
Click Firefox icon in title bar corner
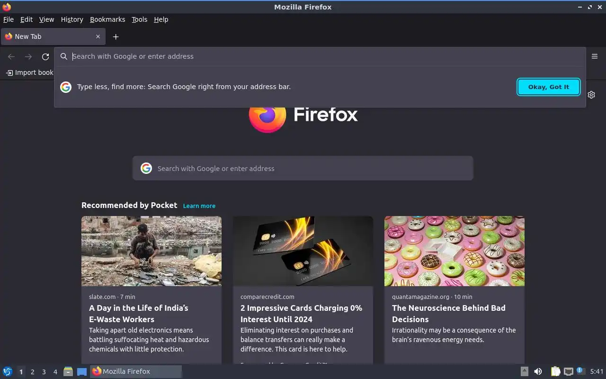click(7, 7)
